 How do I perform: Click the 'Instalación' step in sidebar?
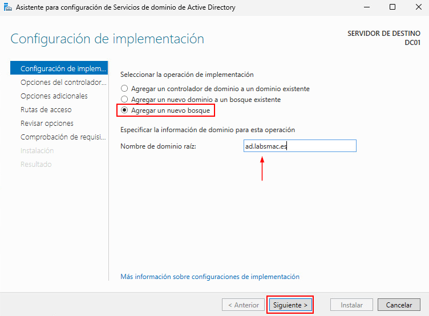tap(37, 151)
